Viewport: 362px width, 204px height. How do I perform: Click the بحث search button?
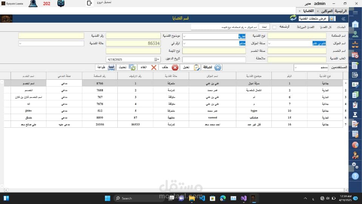[x=264, y=27]
